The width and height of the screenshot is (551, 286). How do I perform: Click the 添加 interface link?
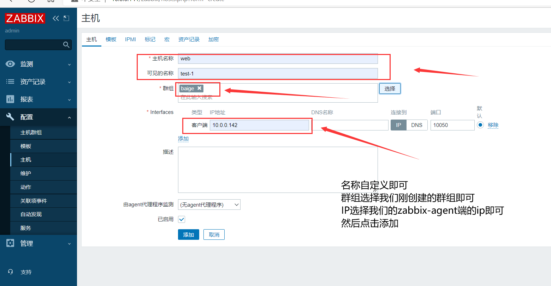[x=183, y=139]
